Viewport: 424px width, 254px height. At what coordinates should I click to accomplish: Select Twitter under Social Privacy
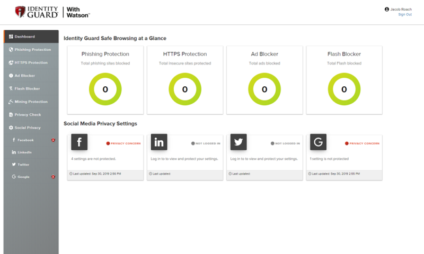23,165
